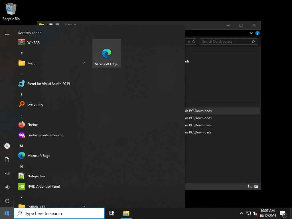Open File Explorer help icon
The height and width of the screenshot is (219, 292).
(257, 33)
